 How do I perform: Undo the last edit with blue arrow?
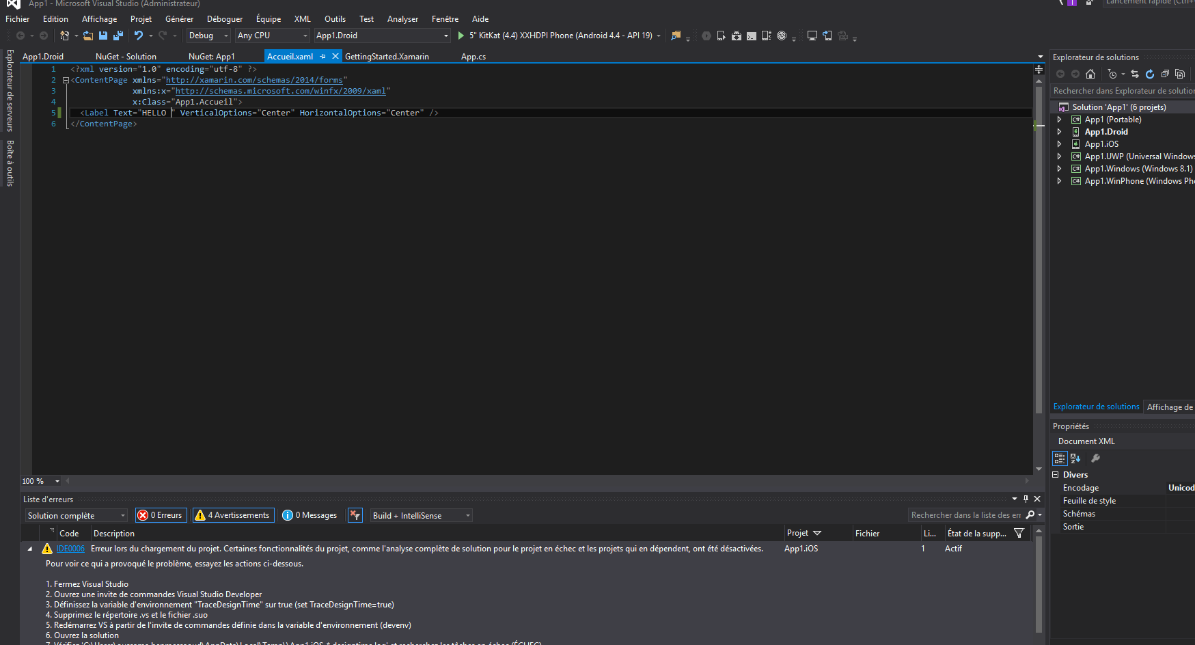(x=139, y=36)
